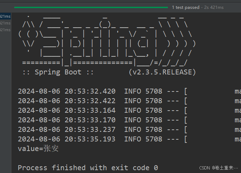Select the highlighted 421ms test tree row
The height and width of the screenshot is (173, 241).
(x=5, y=16)
